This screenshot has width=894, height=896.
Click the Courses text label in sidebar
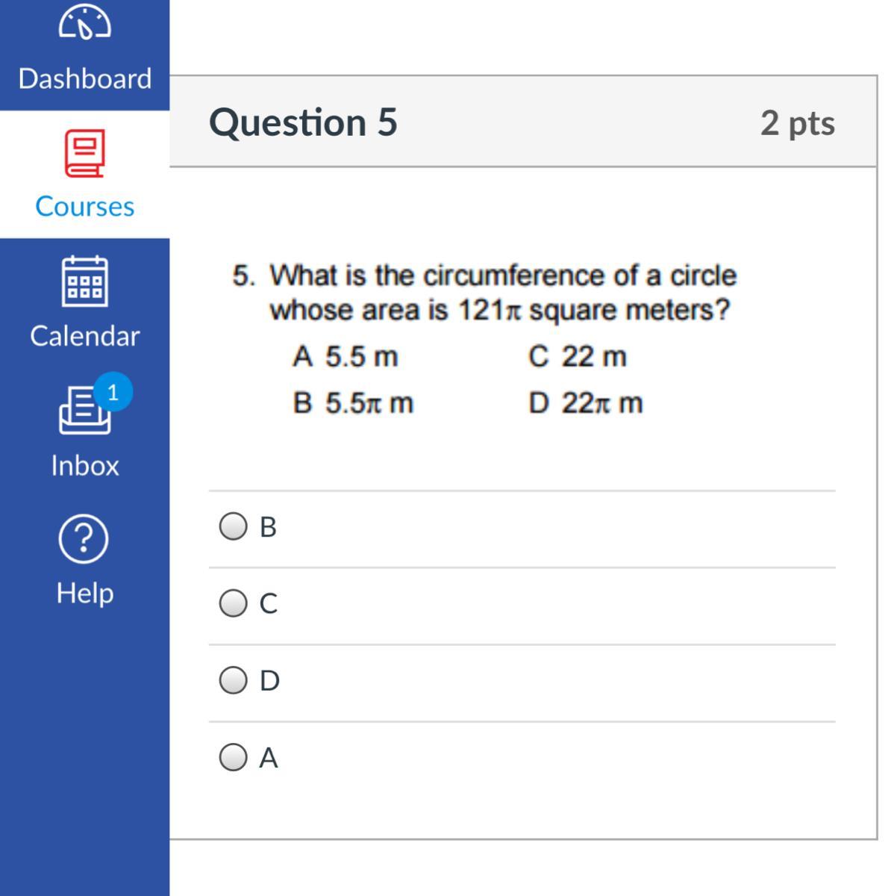(84, 206)
